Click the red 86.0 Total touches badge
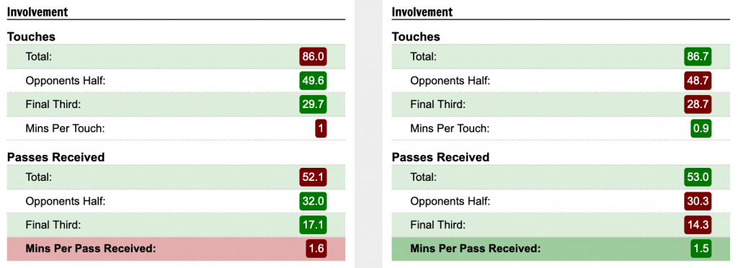 313,57
